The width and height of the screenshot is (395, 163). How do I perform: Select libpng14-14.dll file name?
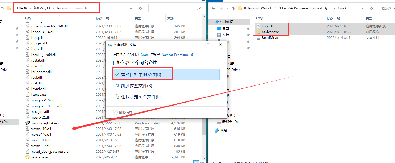(42, 32)
